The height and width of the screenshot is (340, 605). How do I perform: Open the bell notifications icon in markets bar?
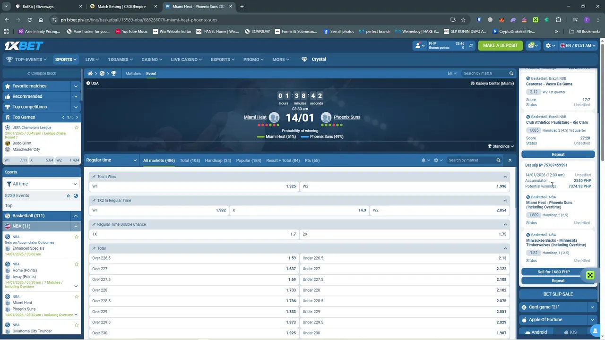pyautogui.click(x=425, y=161)
